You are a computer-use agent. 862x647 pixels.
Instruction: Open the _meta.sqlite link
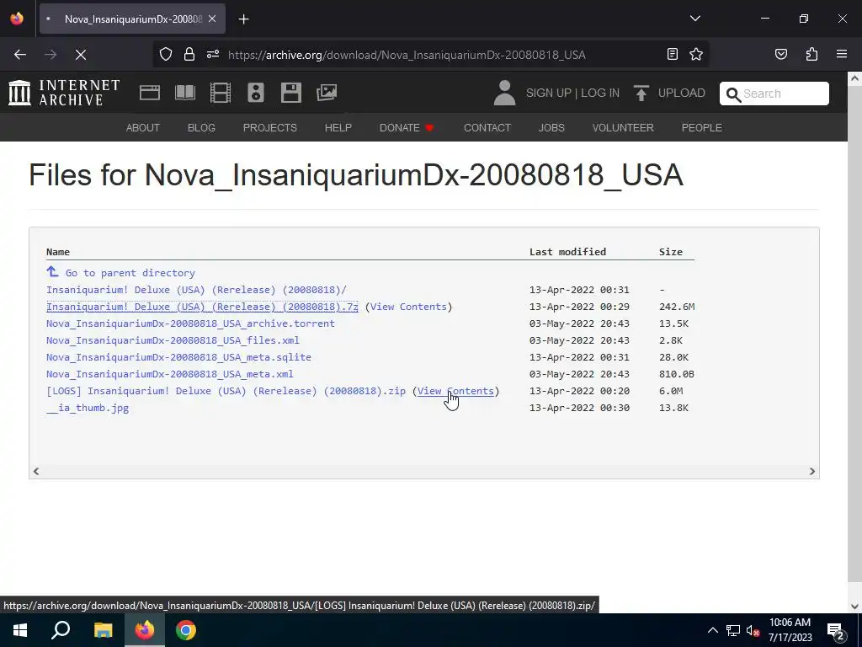click(178, 357)
